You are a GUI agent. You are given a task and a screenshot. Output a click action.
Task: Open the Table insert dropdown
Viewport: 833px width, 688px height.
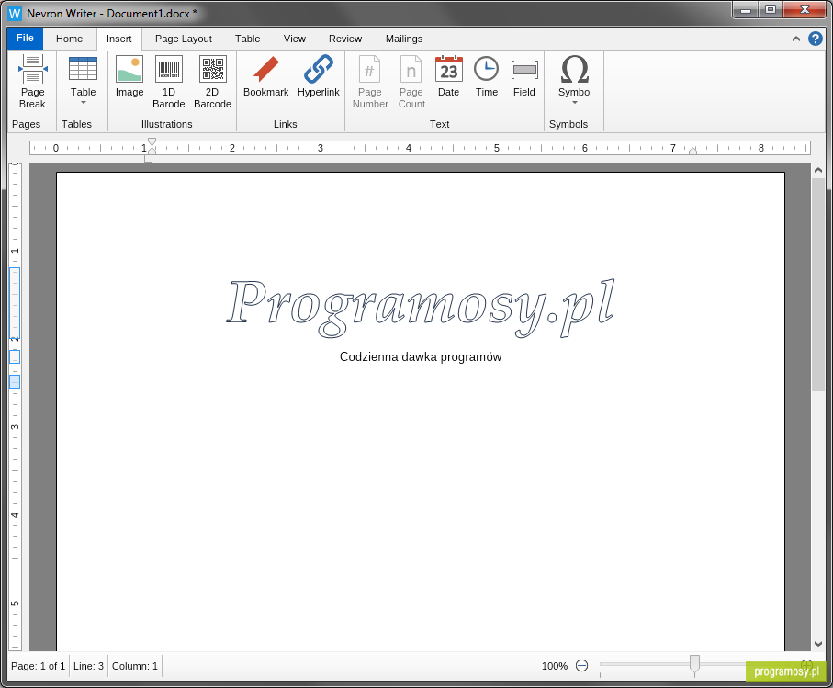click(83, 81)
